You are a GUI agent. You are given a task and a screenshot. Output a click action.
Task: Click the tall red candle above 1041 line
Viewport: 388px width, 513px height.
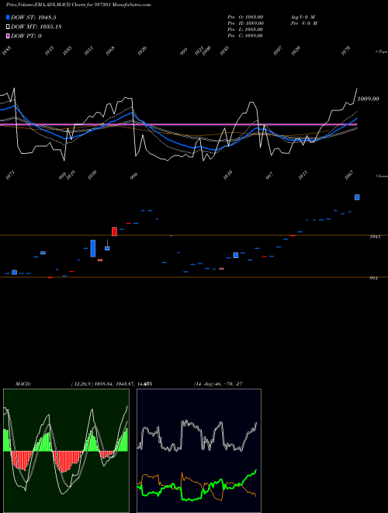click(x=114, y=232)
